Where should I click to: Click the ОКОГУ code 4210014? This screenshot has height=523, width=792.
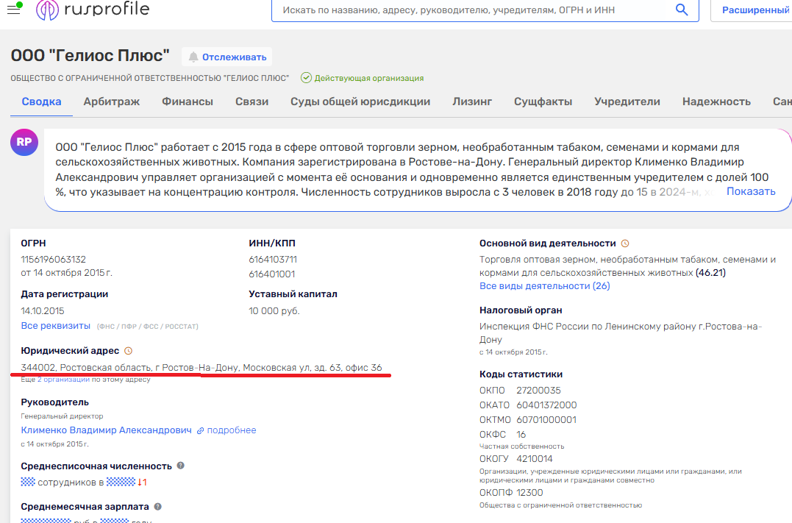click(x=535, y=459)
